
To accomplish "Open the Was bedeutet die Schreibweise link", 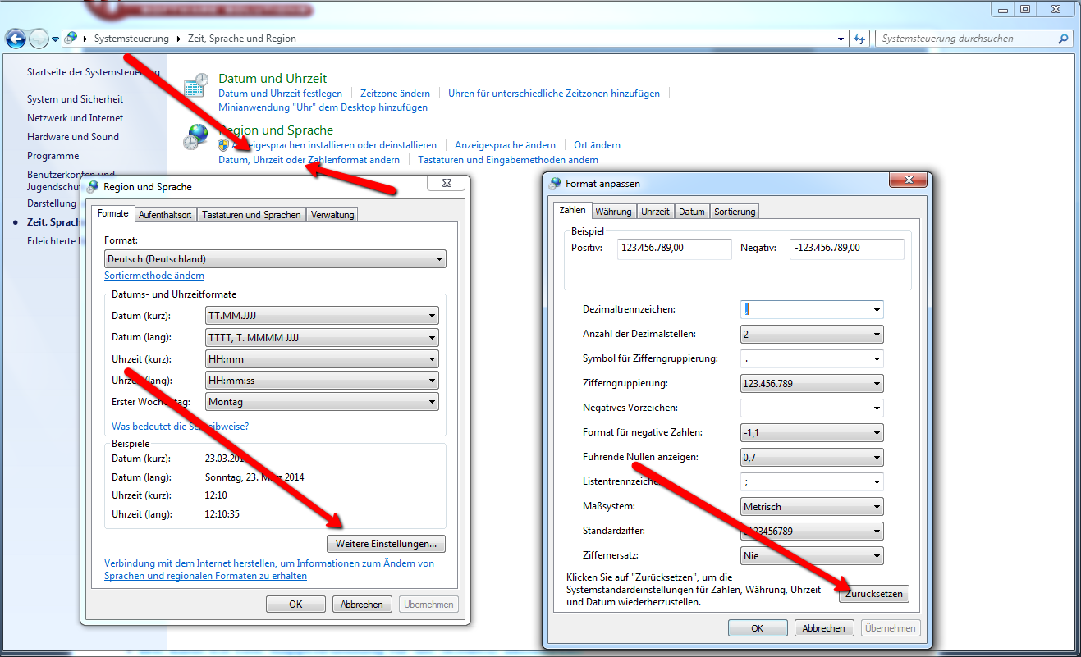I will pos(180,427).
